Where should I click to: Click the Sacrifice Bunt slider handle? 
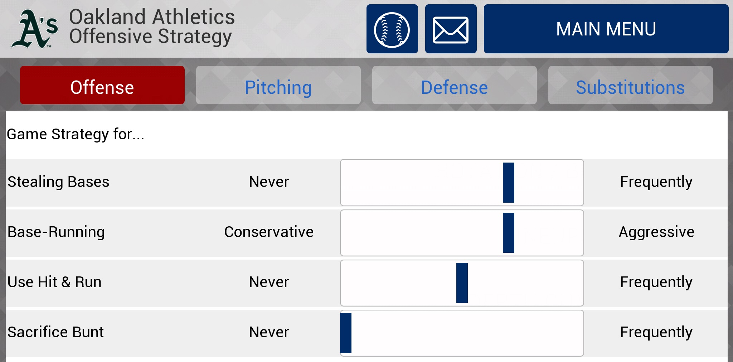pyautogui.click(x=346, y=333)
